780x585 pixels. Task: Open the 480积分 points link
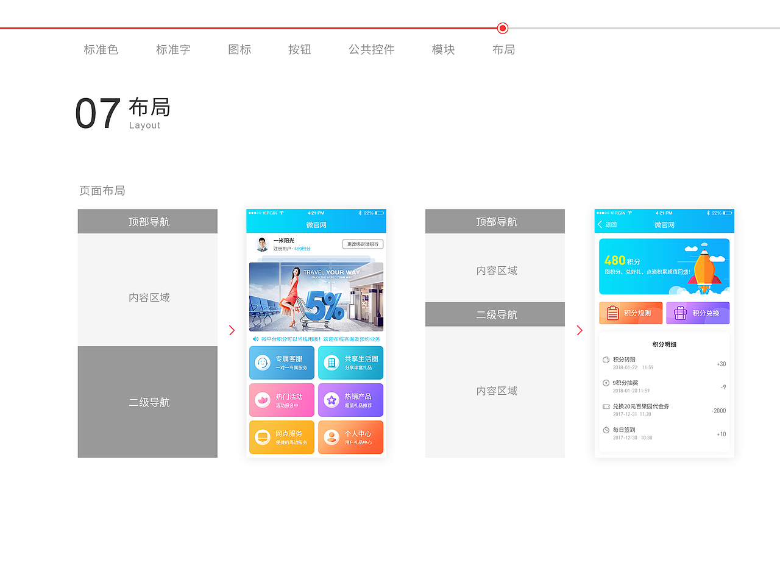(x=302, y=249)
